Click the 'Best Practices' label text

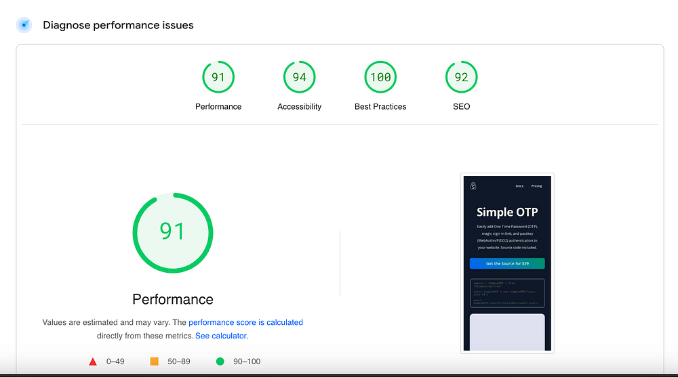point(380,107)
